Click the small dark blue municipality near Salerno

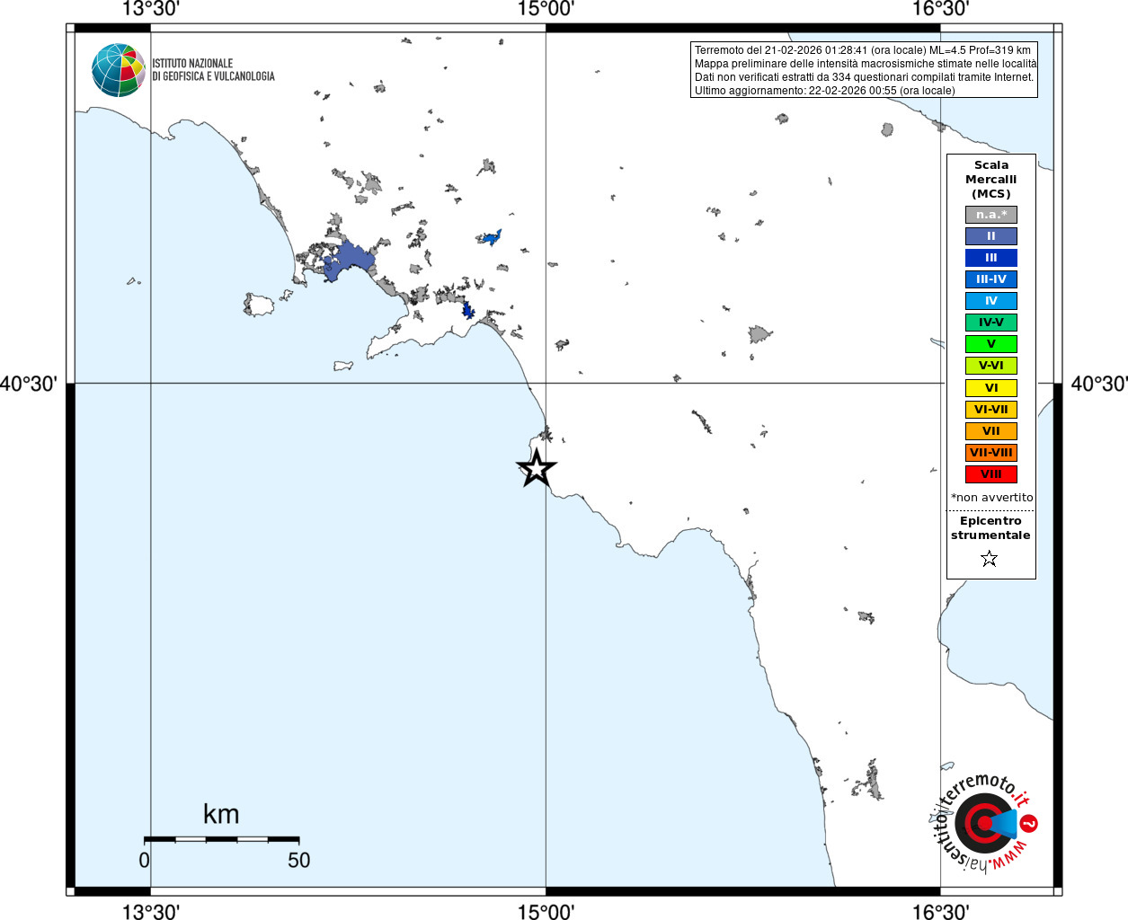tap(467, 311)
